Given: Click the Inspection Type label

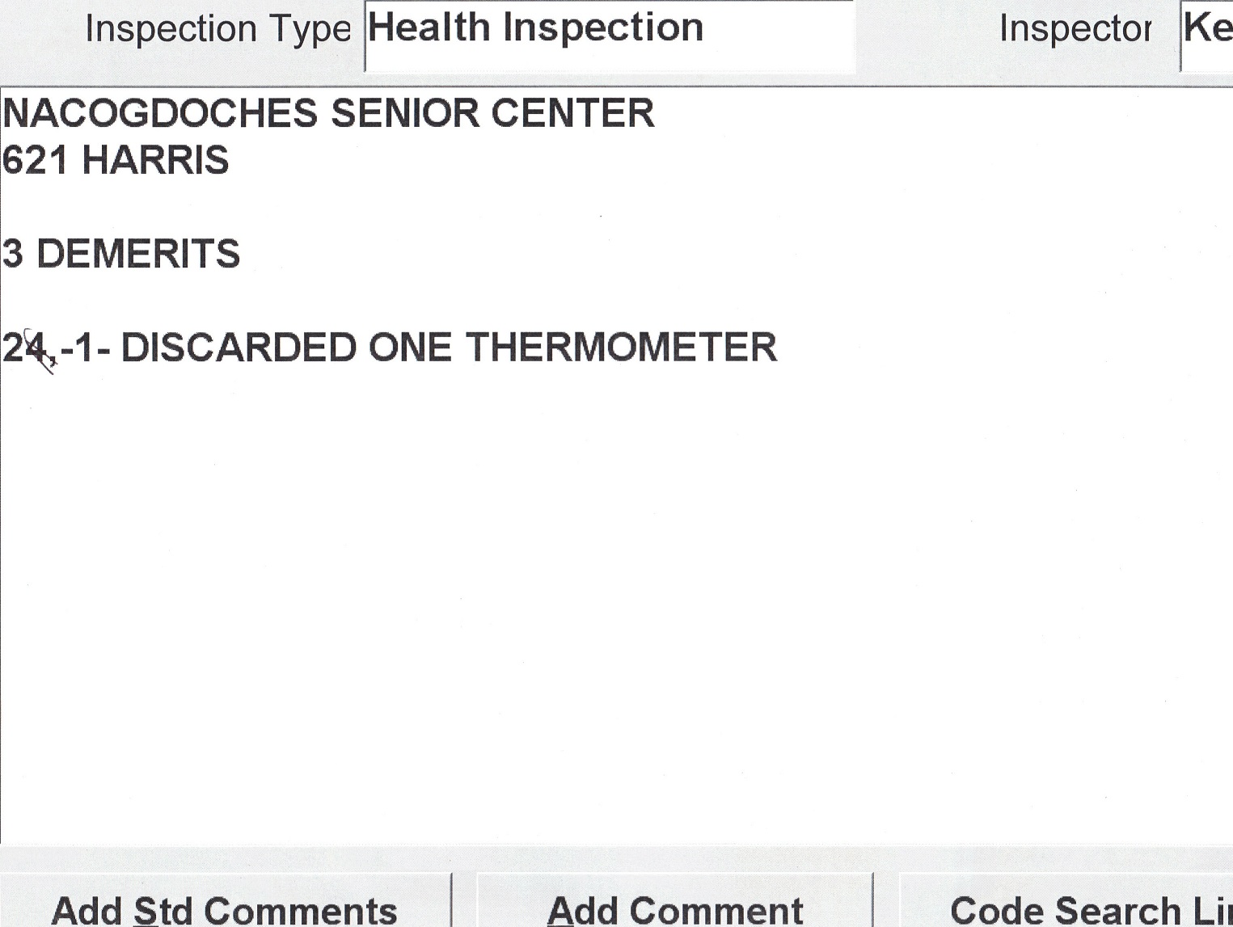Looking at the screenshot, I should (217, 30).
